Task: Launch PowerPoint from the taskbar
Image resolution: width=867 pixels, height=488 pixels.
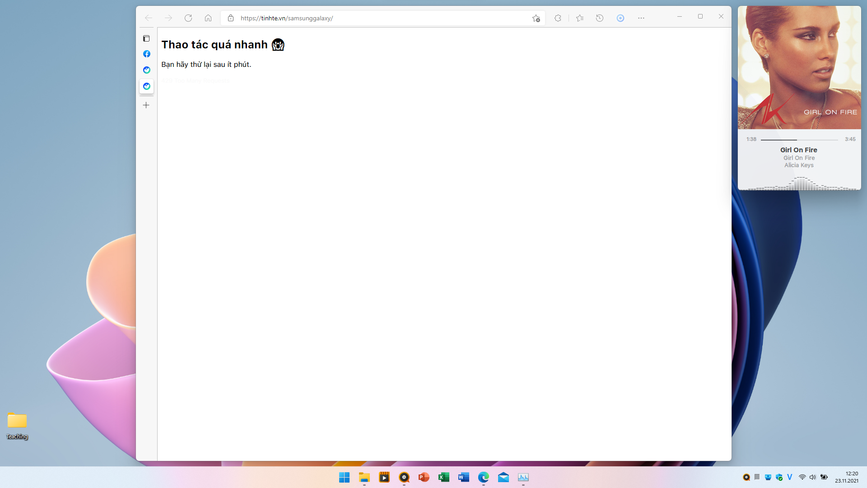Action: pos(424,477)
